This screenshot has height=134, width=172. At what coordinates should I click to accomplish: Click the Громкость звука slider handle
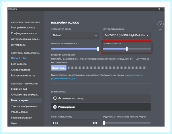pyautogui.click(x=127, y=49)
